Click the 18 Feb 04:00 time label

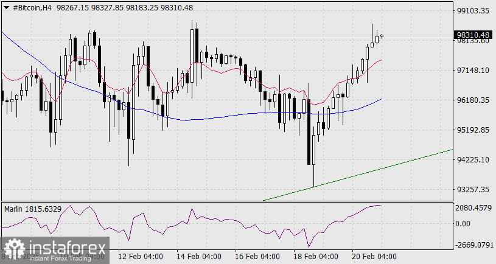tap(315, 256)
